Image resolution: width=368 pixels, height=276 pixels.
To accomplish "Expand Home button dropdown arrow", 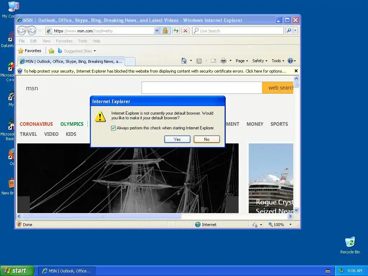I will (x=191, y=61).
